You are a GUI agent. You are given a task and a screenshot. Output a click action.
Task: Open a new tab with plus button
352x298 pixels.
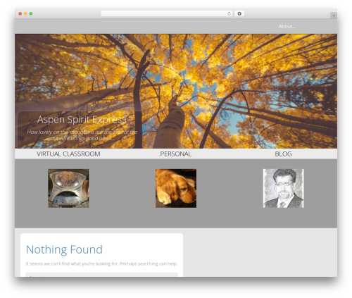[x=334, y=15]
